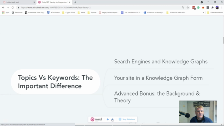Open the inlinks.net bookmark
The height and width of the screenshot is (126, 224).
pyautogui.click(x=109, y=13)
